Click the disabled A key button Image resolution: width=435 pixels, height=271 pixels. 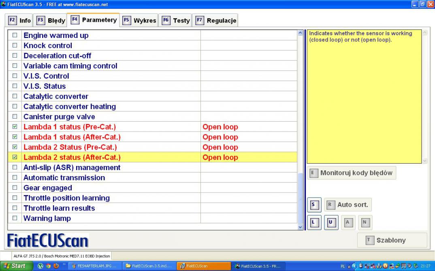pos(348,222)
